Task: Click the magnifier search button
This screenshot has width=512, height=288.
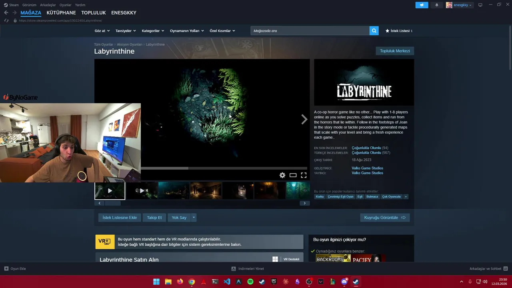Action: click(x=374, y=31)
